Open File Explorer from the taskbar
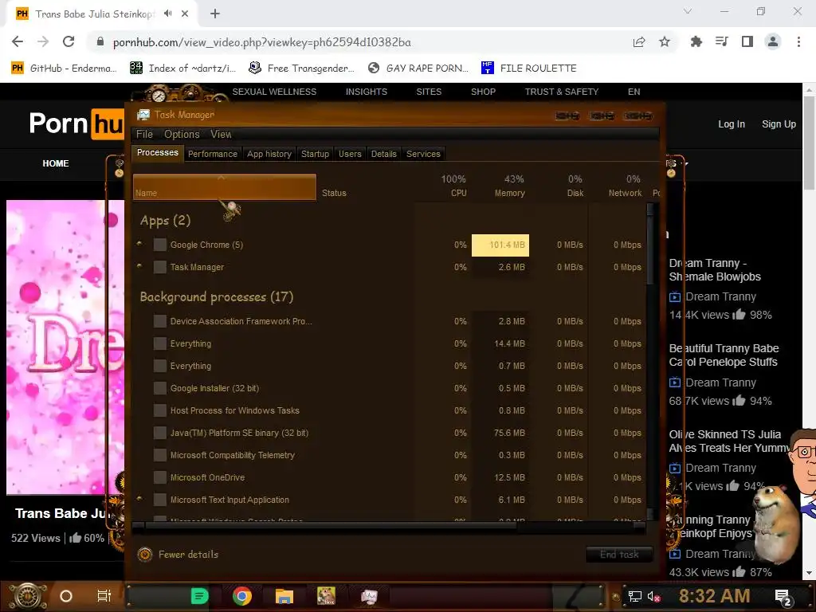Image resolution: width=816 pixels, height=612 pixels. 284,596
